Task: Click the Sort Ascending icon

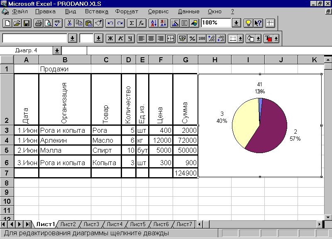Action: tap(154, 23)
